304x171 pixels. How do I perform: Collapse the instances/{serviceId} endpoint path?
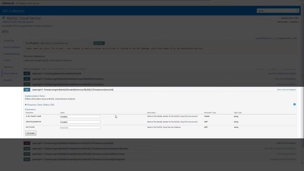point(73,90)
